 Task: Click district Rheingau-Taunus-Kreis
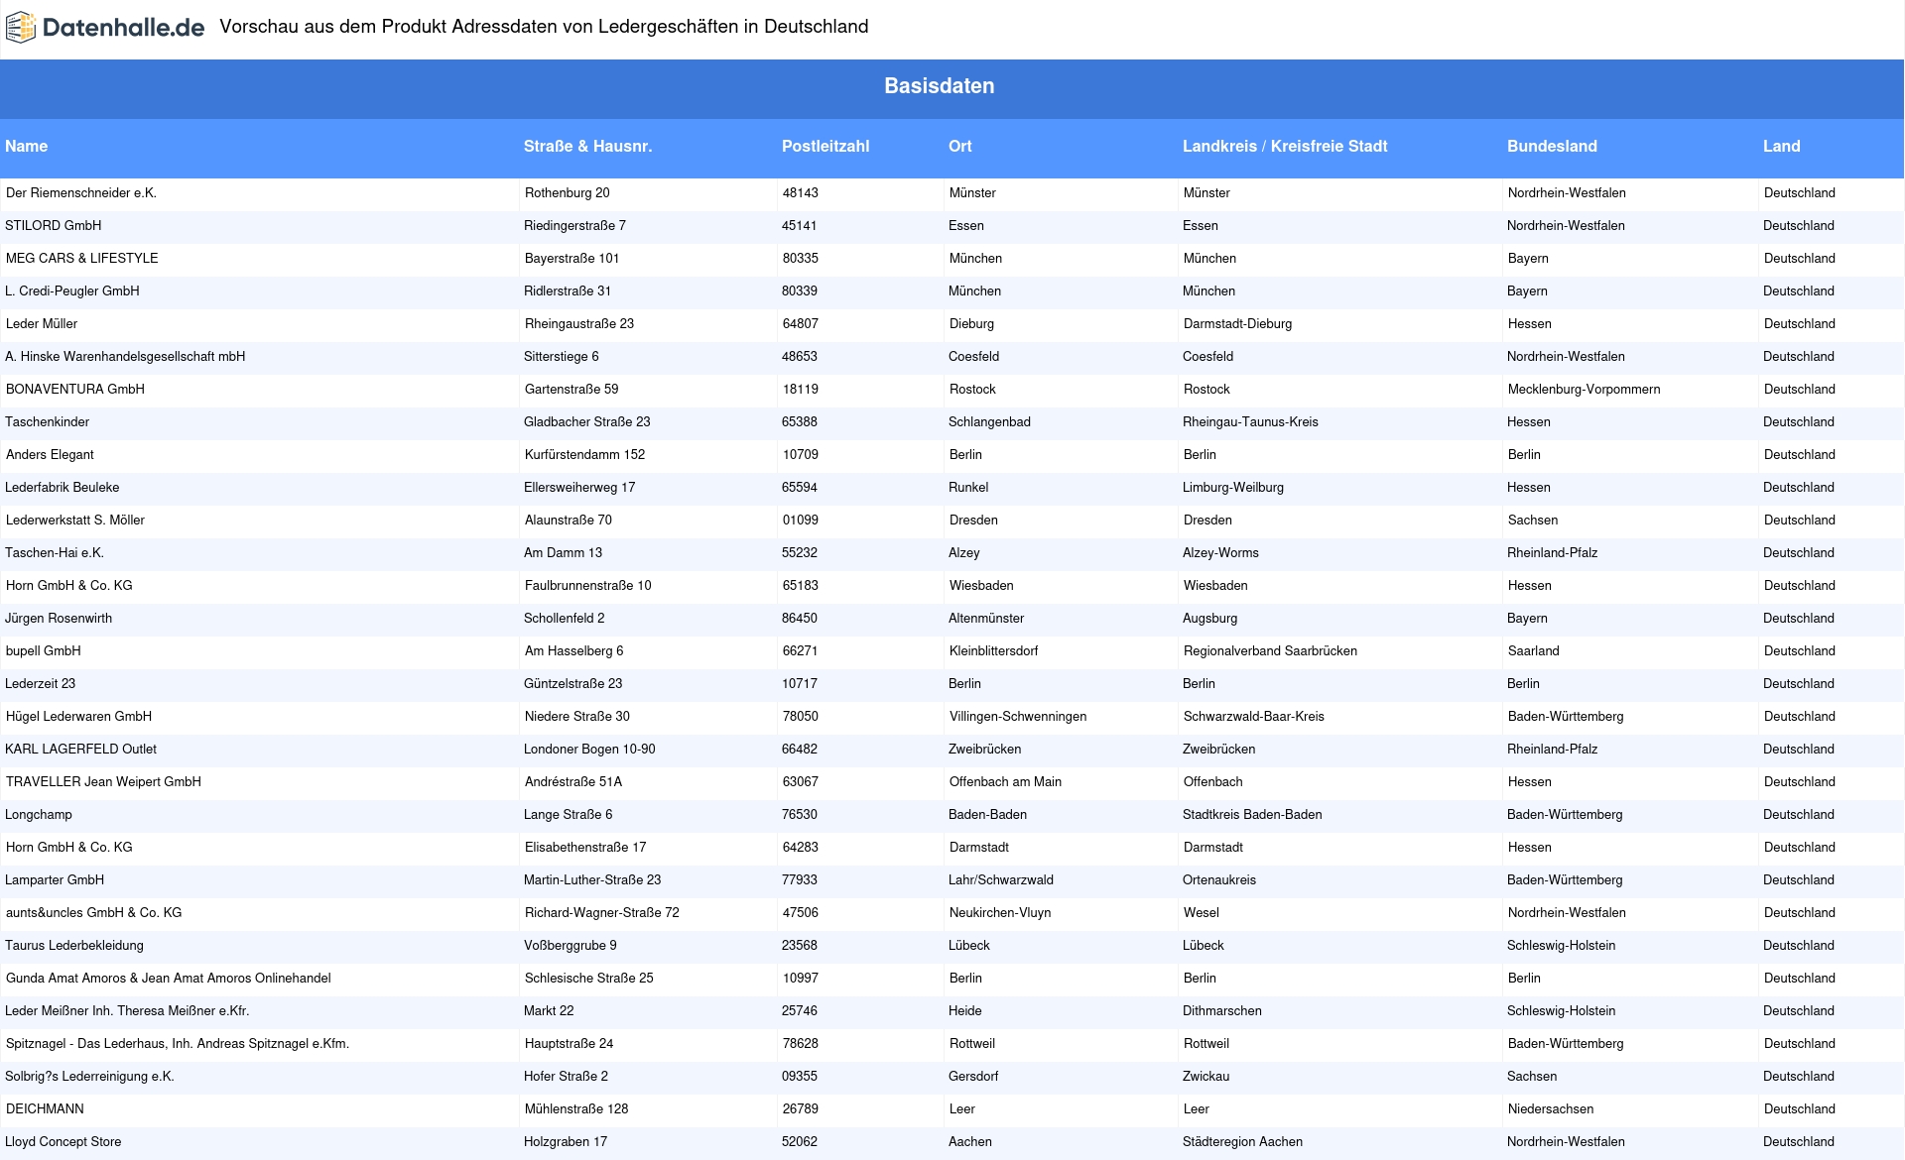click(x=1250, y=421)
